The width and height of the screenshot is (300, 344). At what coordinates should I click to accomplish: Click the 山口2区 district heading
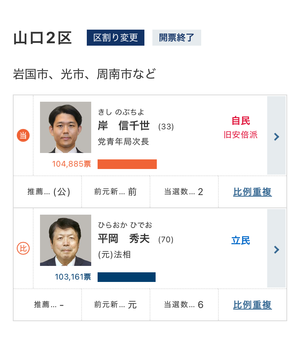(x=43, y=38)
